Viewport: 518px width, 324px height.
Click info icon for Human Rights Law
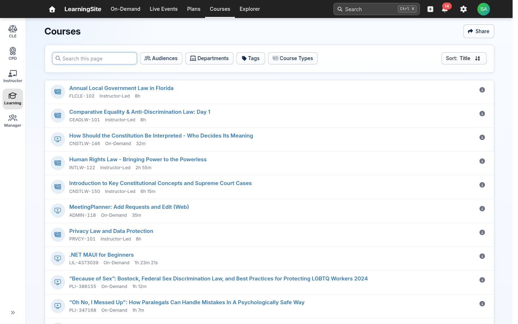(482, 161)
